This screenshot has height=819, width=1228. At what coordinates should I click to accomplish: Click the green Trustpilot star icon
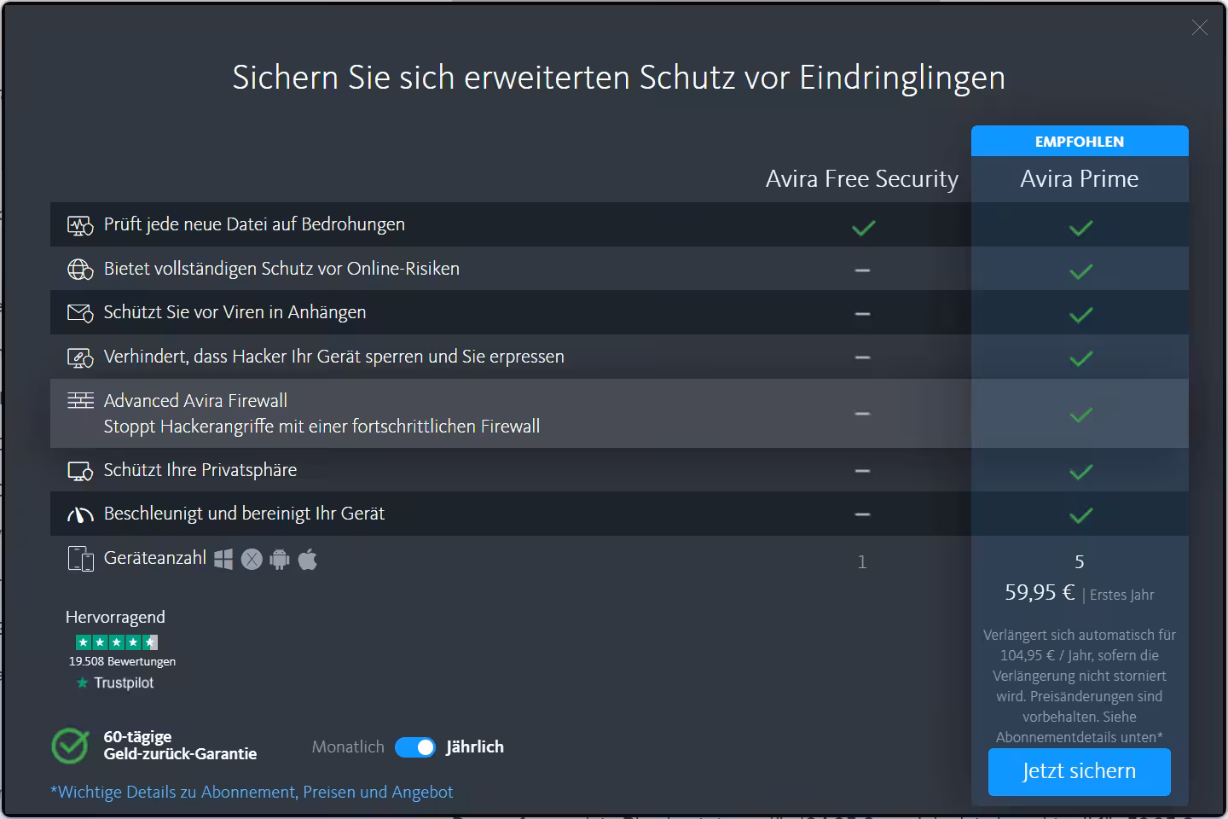[82, 682]
